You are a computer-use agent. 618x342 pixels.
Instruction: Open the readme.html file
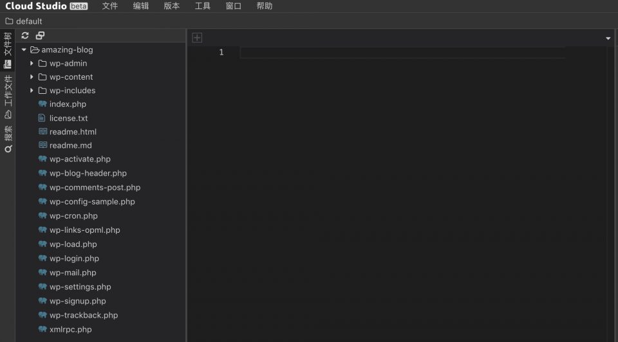click(73, 132)
